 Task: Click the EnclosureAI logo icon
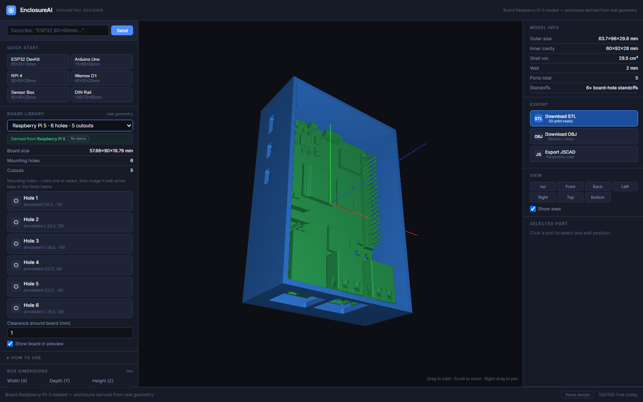coord(11,10)
